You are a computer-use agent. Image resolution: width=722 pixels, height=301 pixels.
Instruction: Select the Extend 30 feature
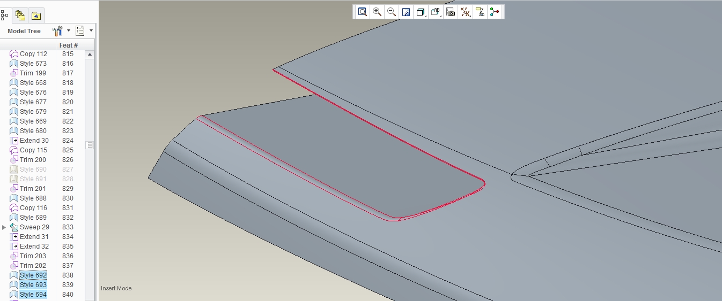pyautogui.click(x=34, y=141)
